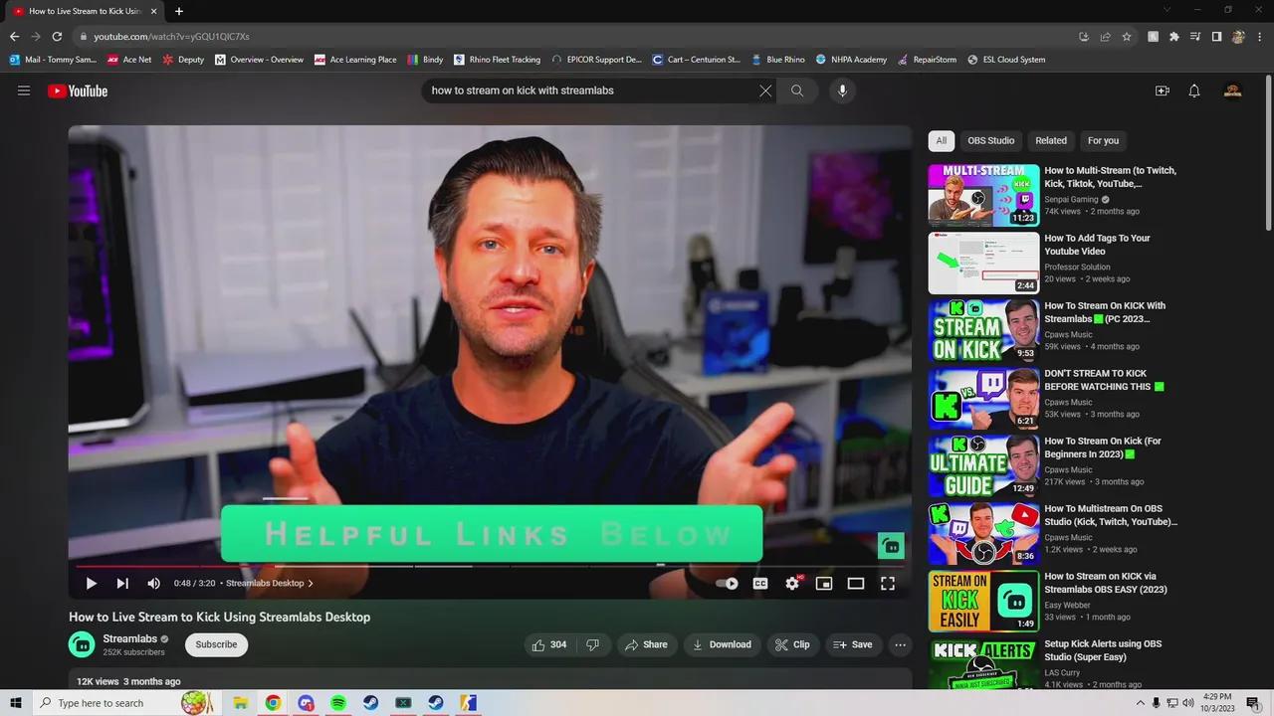Select the All filter chip
Image resolution: width=1274 pixels, height=716 pixels.
pyautogui.click(x=942, y=140)
